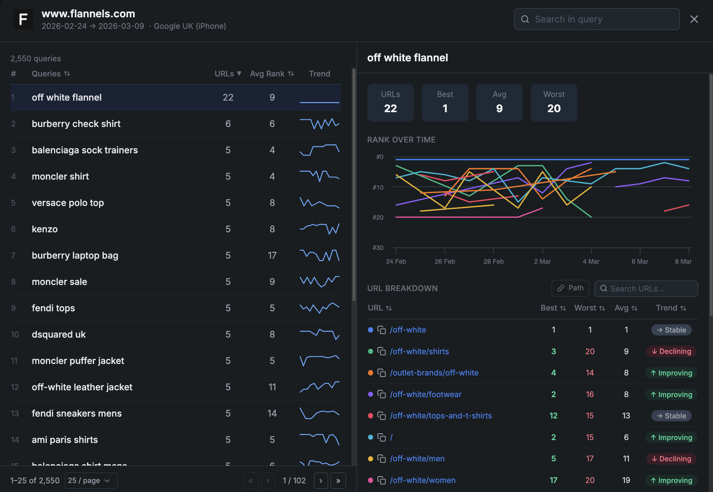The image size is (713, 492).
Task: Click copy icon next to /off-white/men
Action: [x=381, y=458]
